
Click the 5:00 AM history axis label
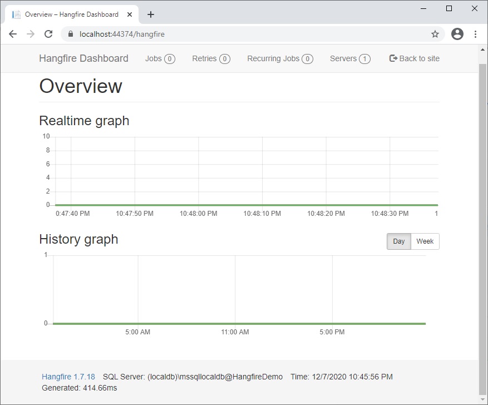(138, 332)
